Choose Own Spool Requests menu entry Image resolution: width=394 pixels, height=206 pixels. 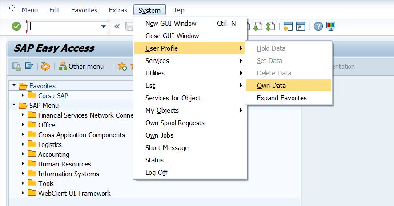click(x=190, y=123)
